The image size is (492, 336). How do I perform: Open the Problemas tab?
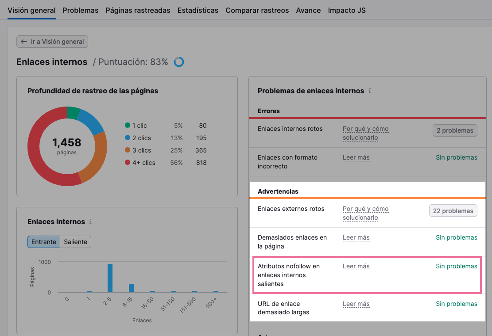coord(80,10)
